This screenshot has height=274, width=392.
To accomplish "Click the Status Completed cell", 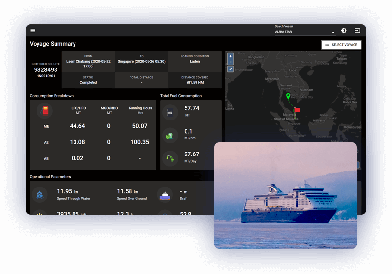I will click(x=88, y=80).
